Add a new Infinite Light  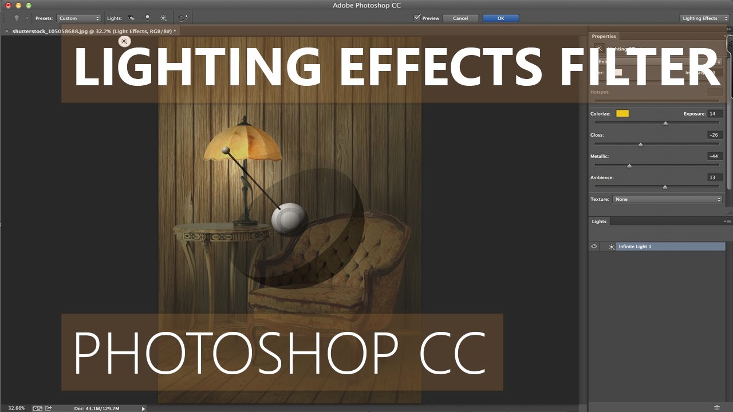pyautogui.click(x=163, y=18)
